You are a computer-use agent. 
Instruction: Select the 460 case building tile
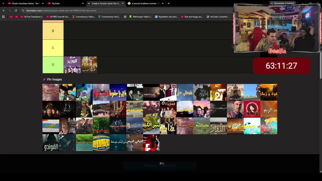235,92
